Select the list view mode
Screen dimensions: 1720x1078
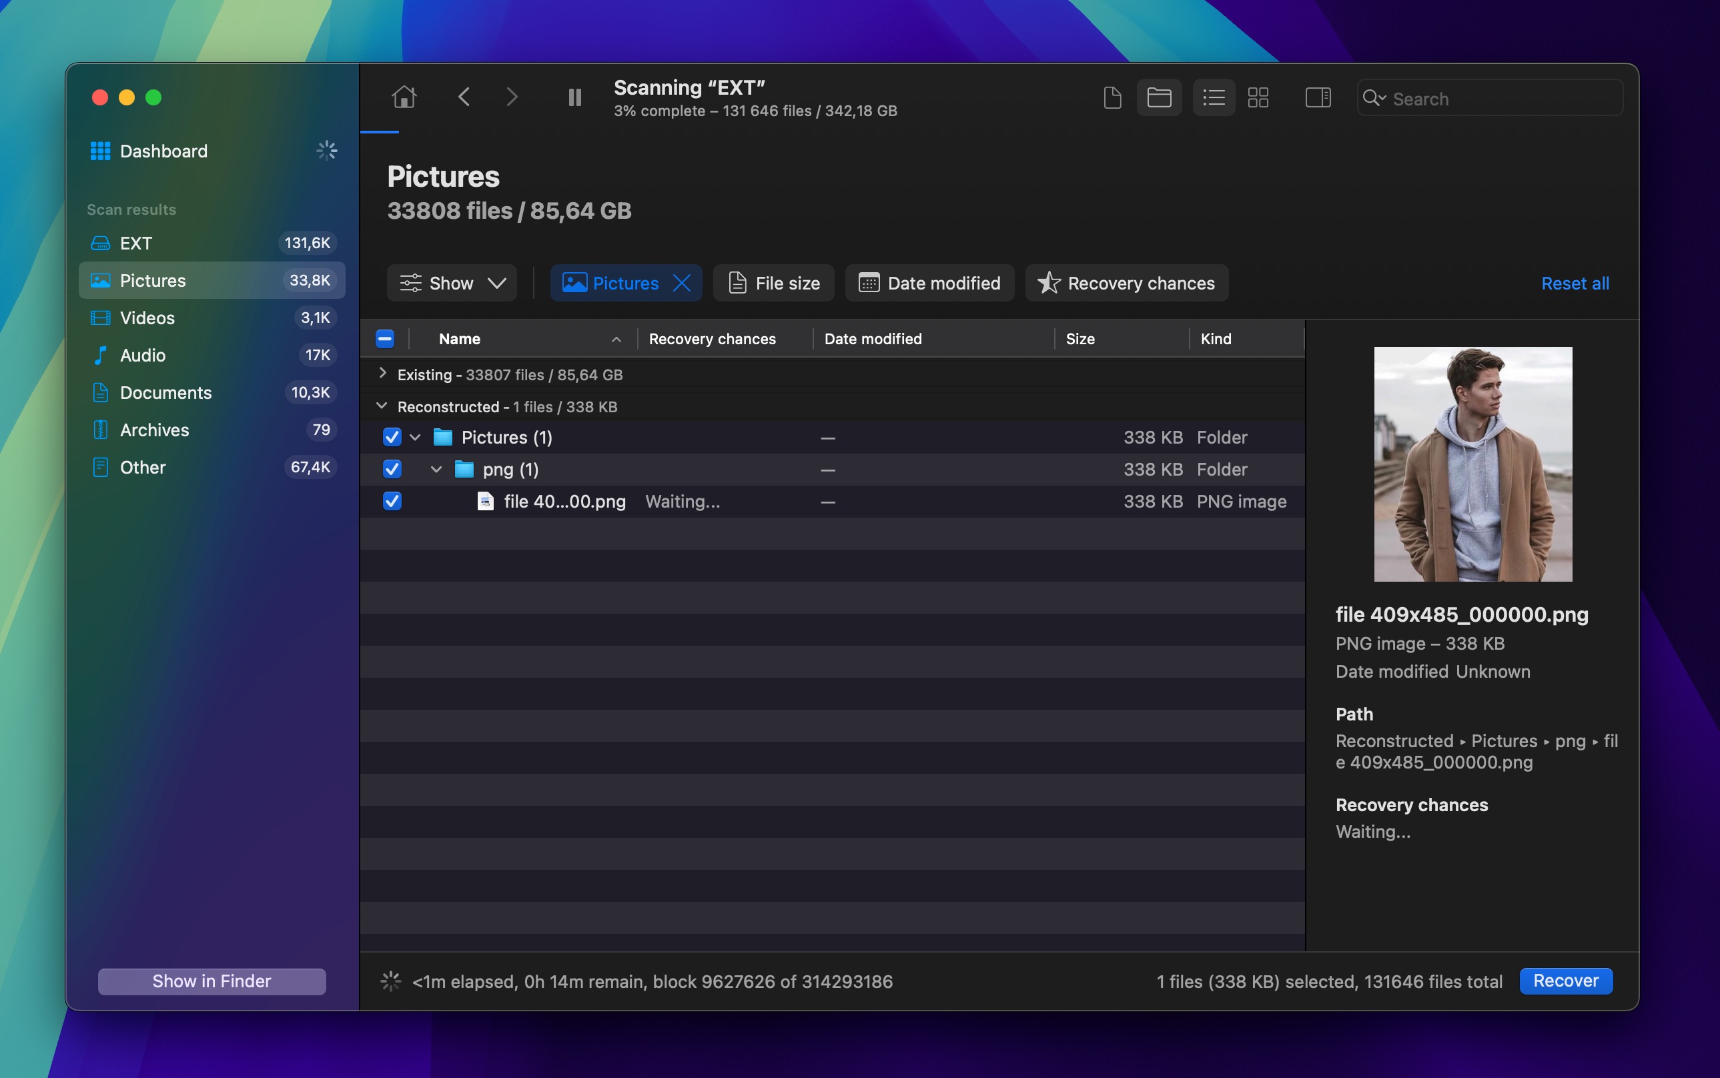coord(1214,97)
